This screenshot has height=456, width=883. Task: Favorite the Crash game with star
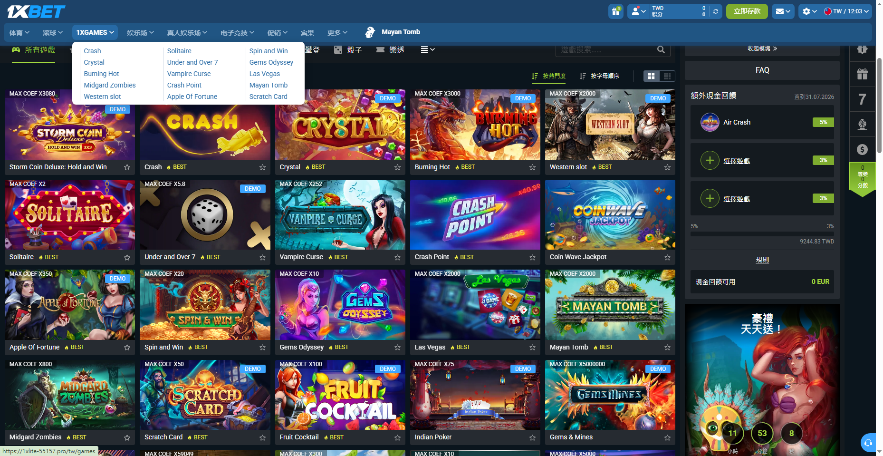tap(262, 167)
